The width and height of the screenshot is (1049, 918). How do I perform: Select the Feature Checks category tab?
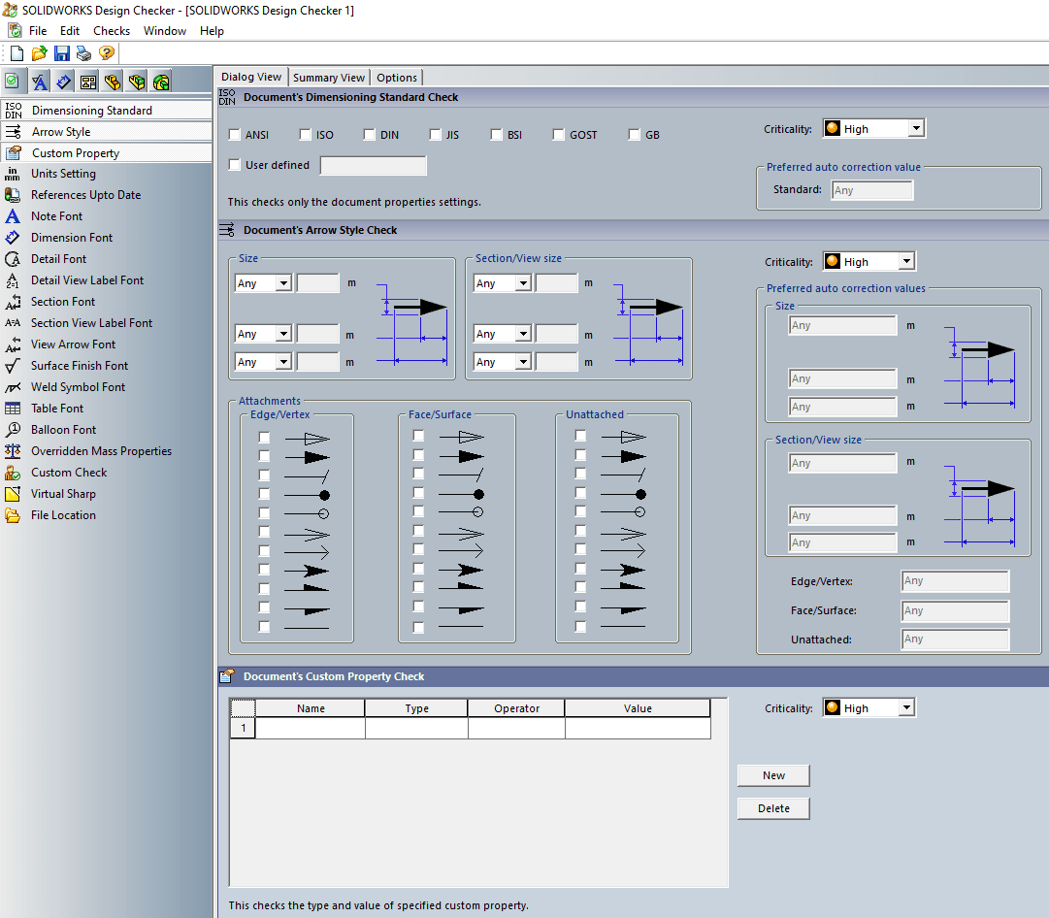(x=161, y=82)
